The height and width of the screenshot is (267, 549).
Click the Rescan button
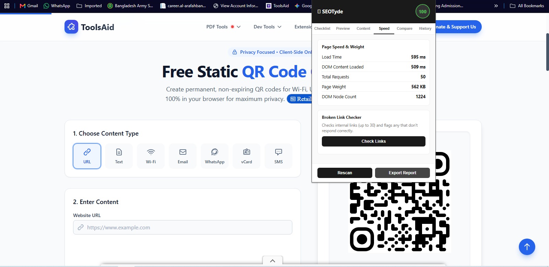coord(345,173)
